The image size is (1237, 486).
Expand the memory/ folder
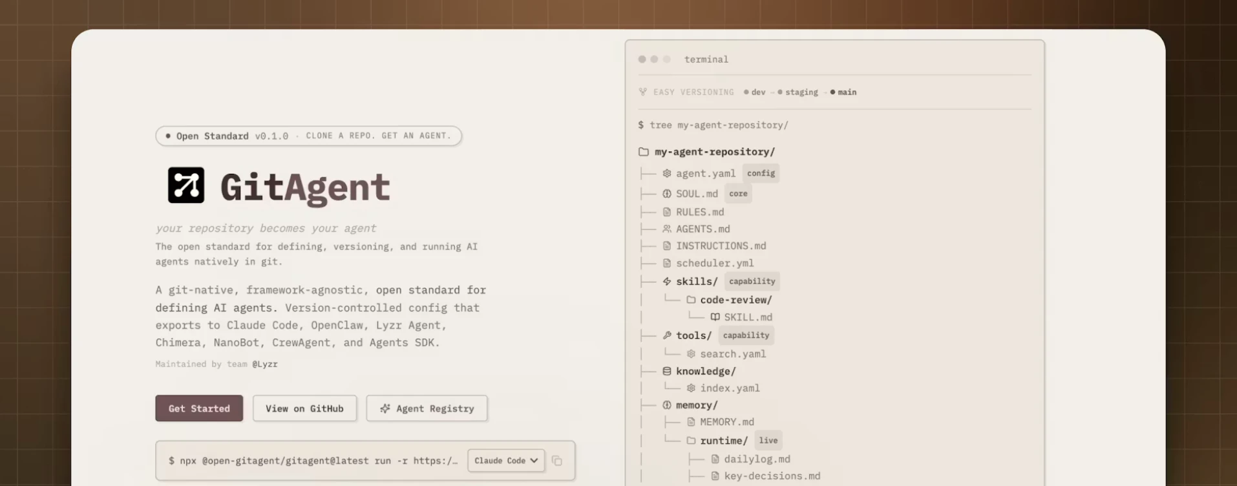click(x=697, y=405)
